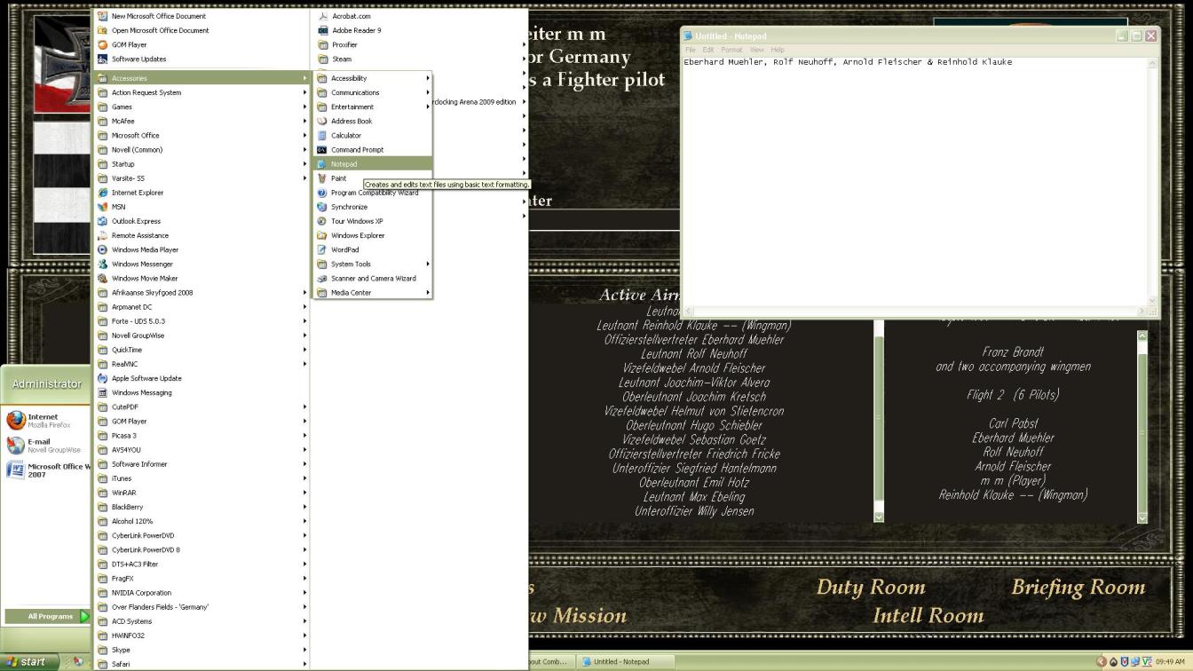Viewport: 1193px width, 671px height.
Task: Expand the QuickTime program folder
Action: click(x=202, y=350)
